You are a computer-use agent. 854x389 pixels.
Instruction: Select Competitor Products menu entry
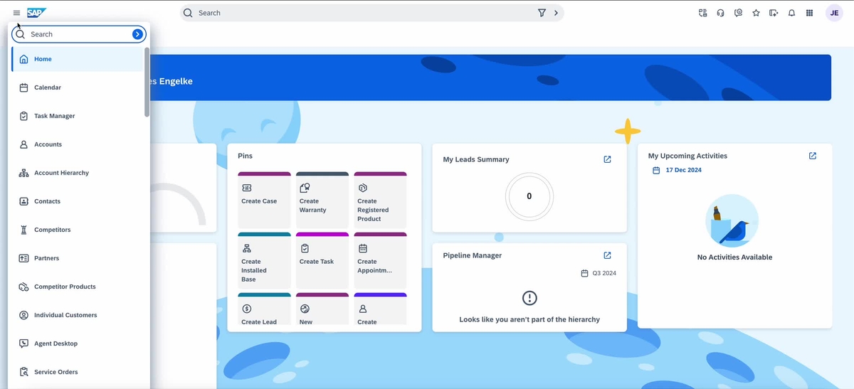77,287
